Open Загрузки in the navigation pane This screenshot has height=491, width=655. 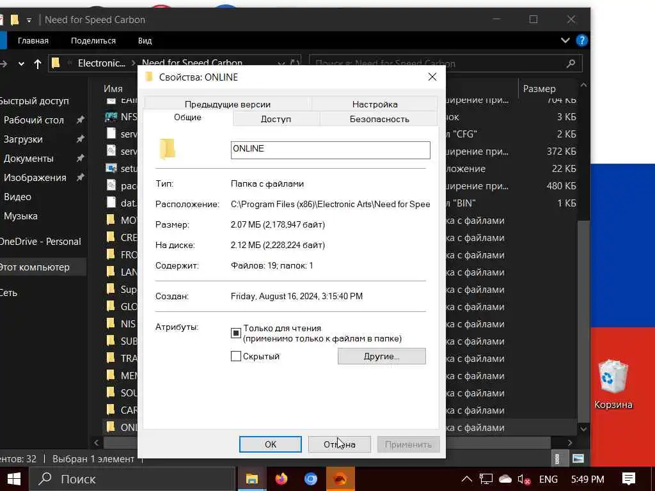[24, 139]
